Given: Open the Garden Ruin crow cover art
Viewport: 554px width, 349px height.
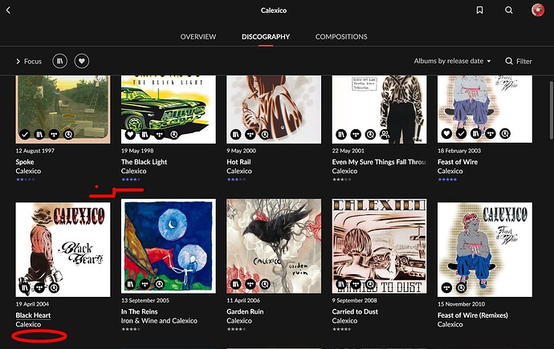Looking at the screenshot, I should (274, 246).
